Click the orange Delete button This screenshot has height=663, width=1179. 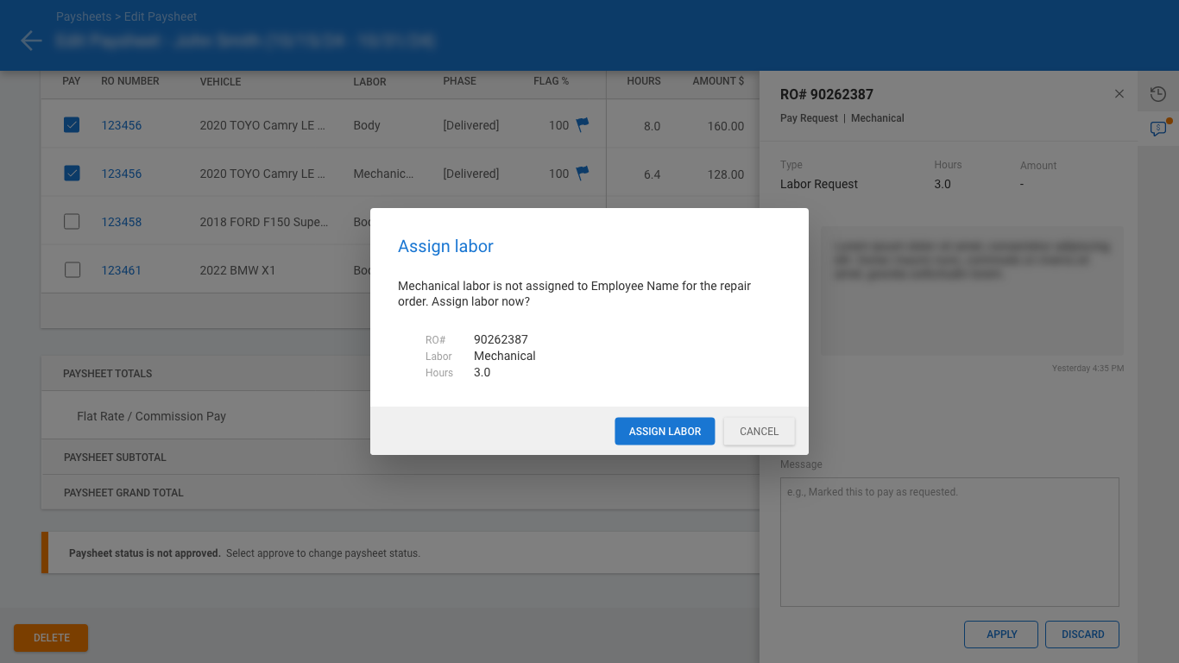tap(51, 638)
